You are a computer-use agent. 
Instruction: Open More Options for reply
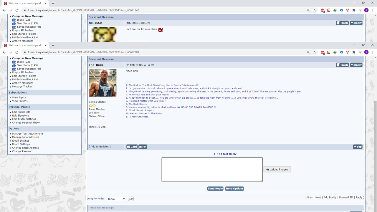pos(234,188)
